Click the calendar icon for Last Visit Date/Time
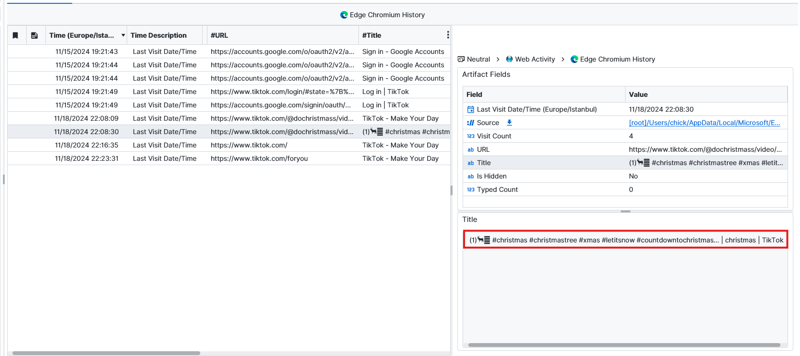Image resolution: width=800 pixels, height=356 pixels. pos(471,109)
